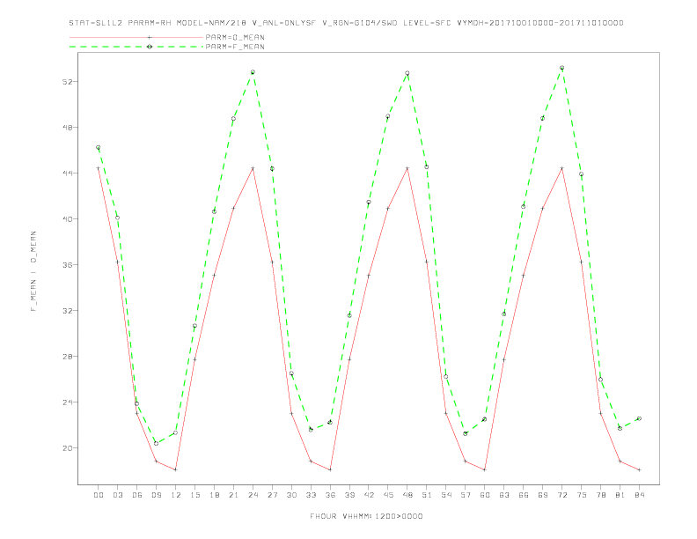Click the y-axis tick label 28
The image size is (697, 539).
click(x=68, y=357)
